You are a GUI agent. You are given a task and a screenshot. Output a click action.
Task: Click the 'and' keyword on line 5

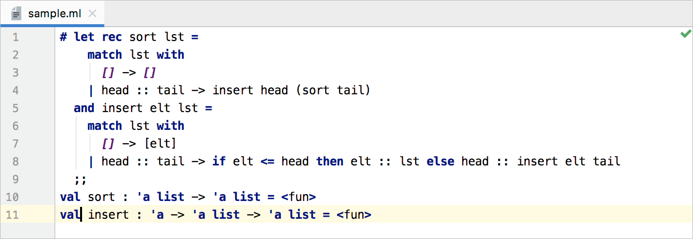(x=84, y=108)
